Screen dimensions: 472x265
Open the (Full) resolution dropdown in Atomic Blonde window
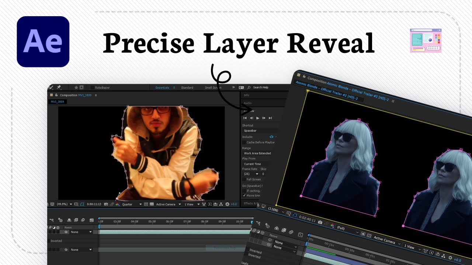[348, 229]
